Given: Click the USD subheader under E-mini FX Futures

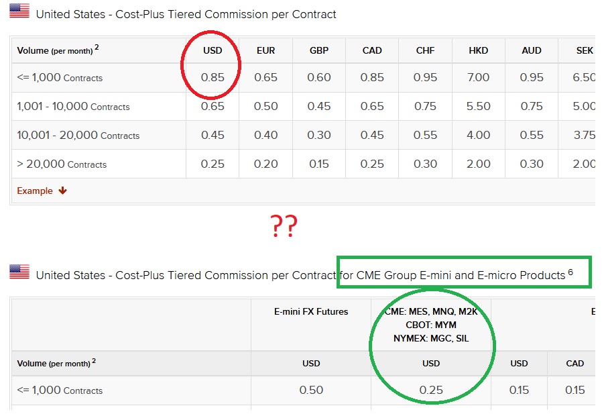Looking at the screenshot, I should pyautogui.click(x=311, y=363).
